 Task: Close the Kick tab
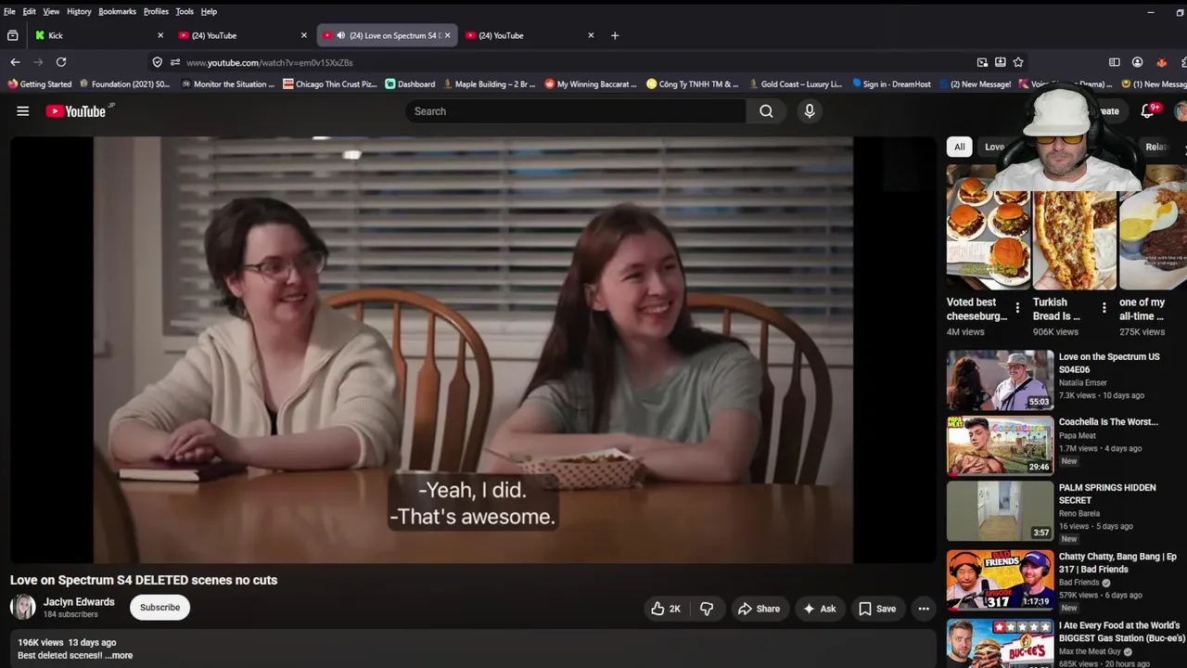point(160,35)
